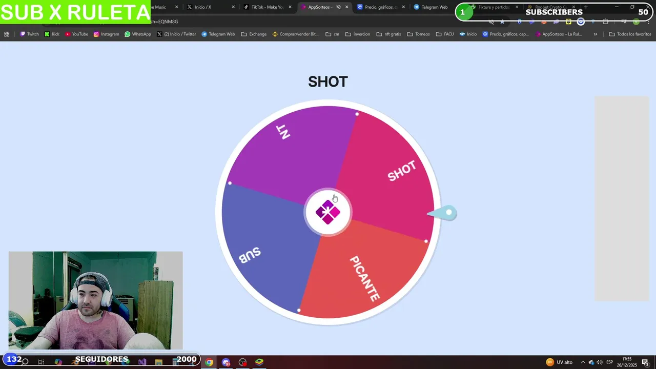656x369 pixels.
Task: Open the Precio, gráficos, cap... bookmark
Action: (505, 34)
